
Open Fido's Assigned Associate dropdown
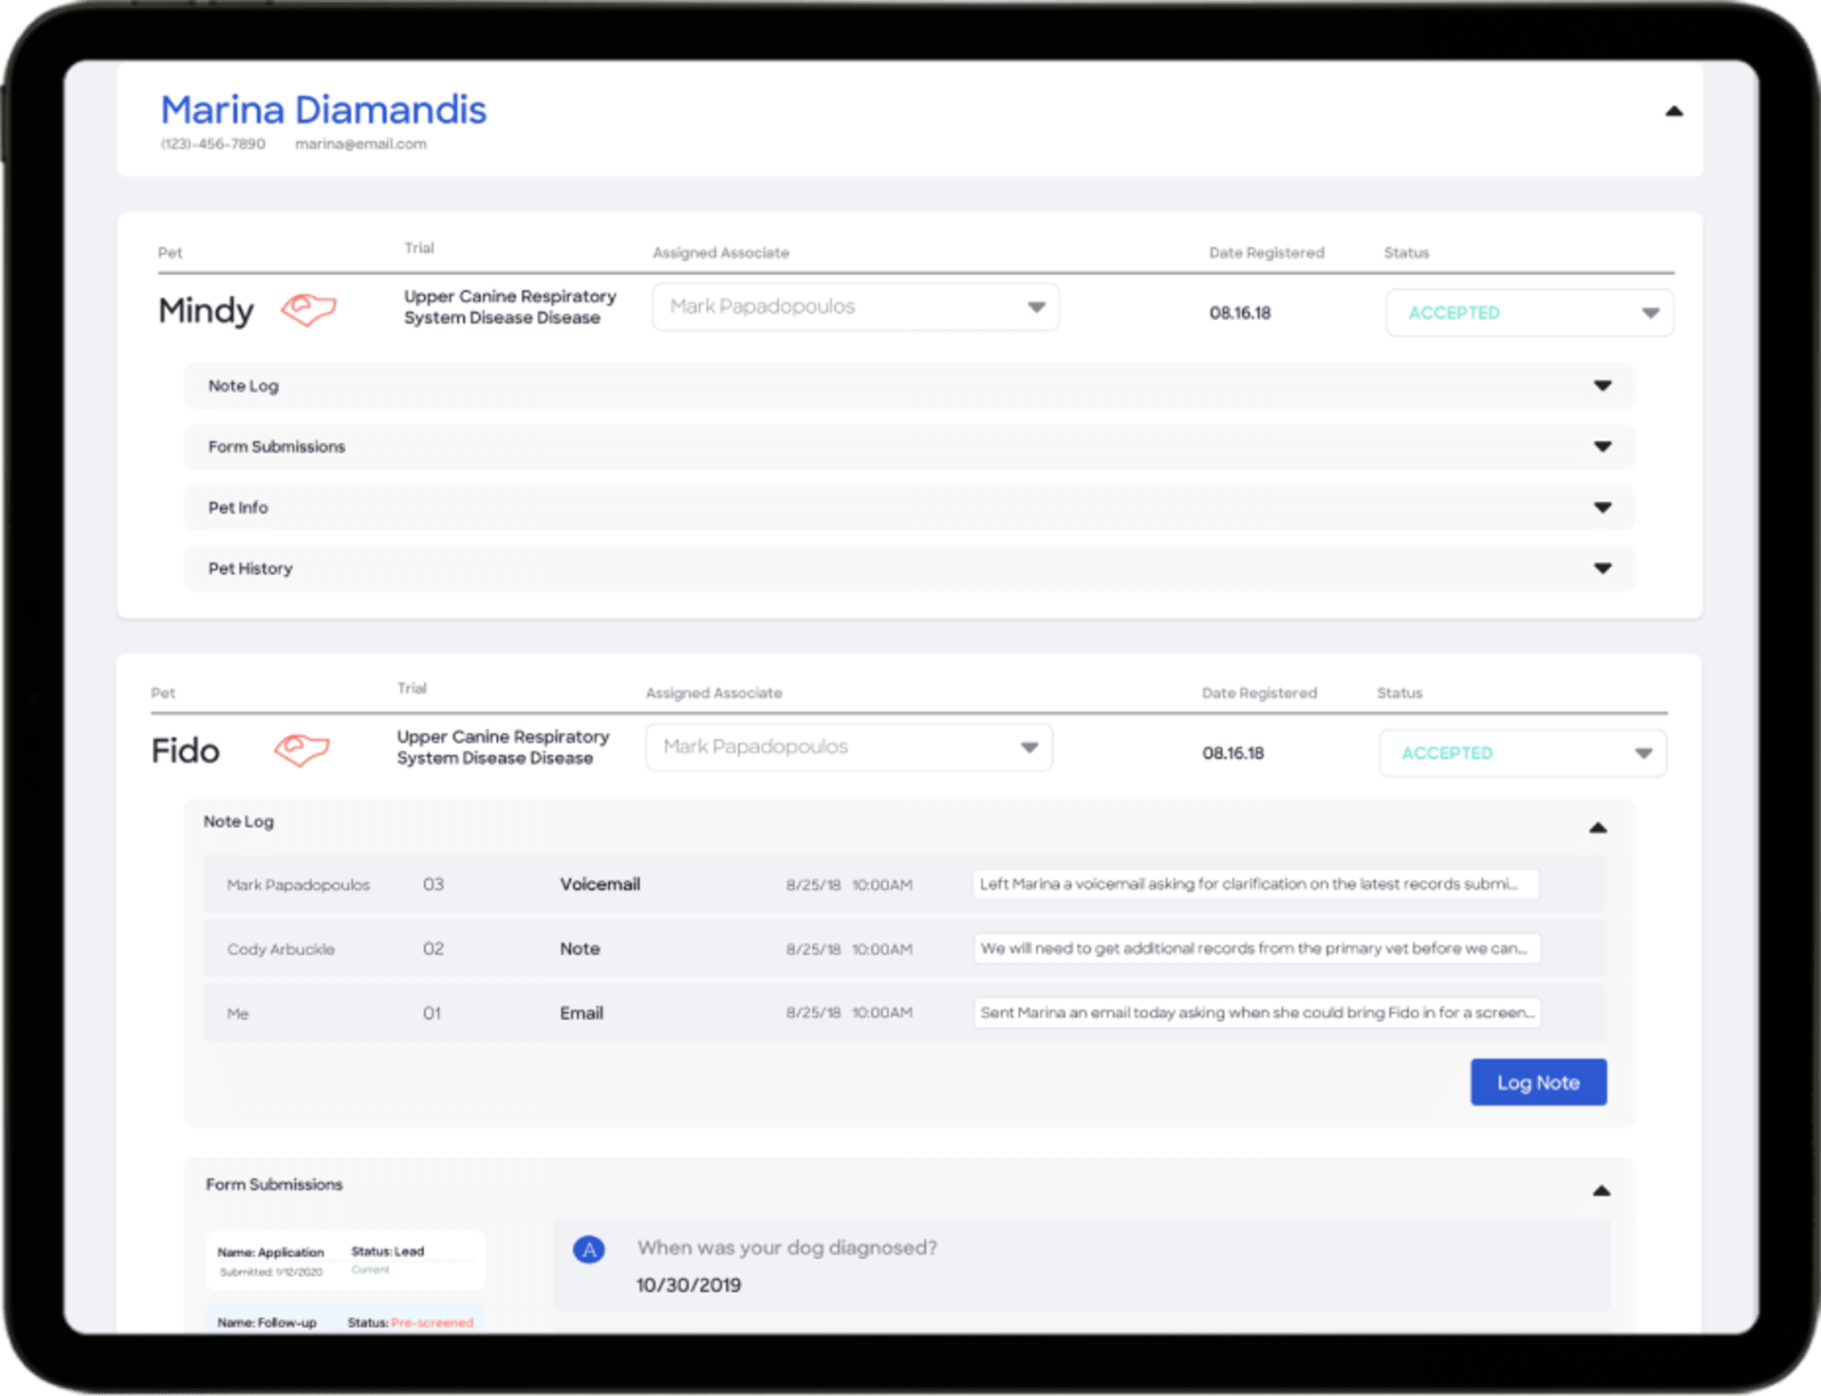(x=849, y=747)
